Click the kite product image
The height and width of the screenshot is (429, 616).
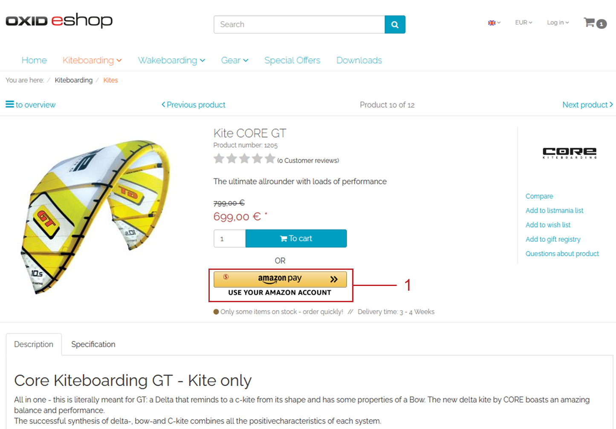96,215
